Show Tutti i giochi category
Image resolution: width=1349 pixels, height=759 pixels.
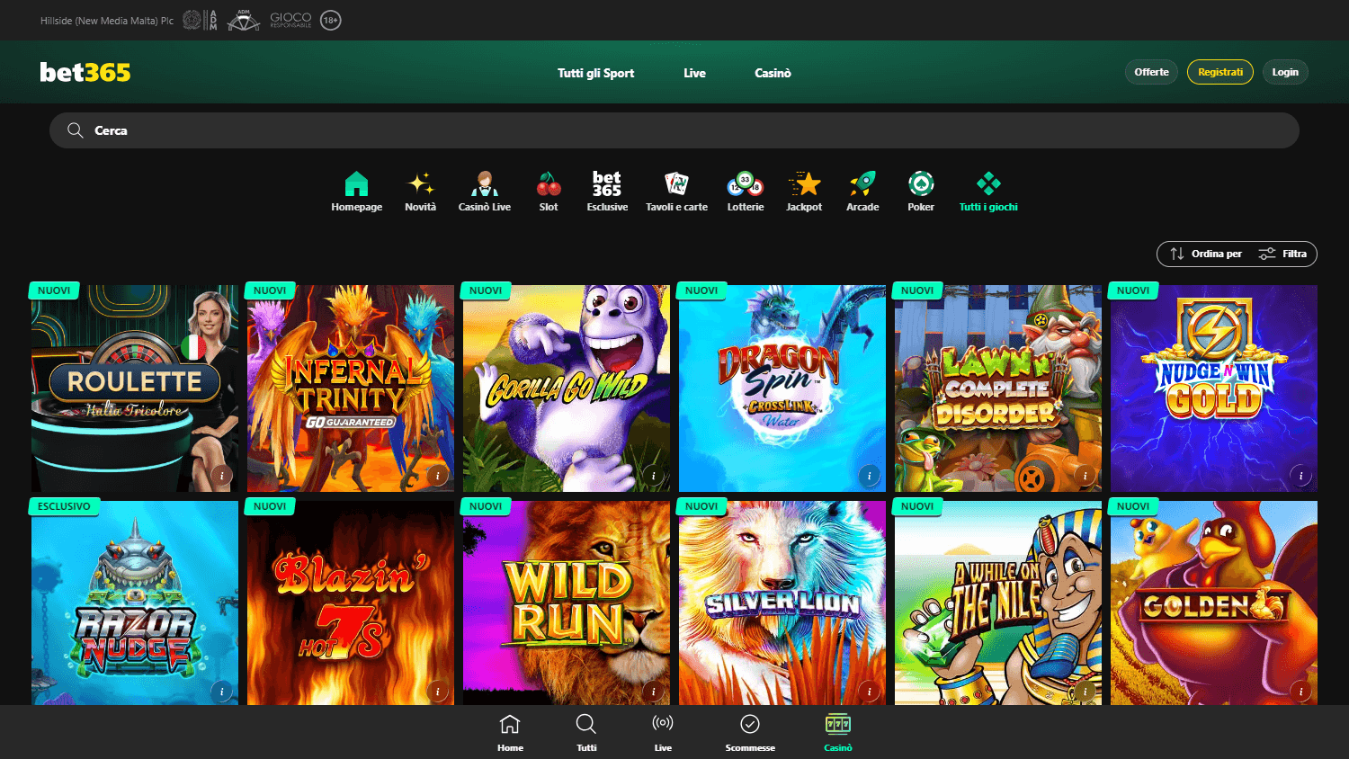[988, 192]
